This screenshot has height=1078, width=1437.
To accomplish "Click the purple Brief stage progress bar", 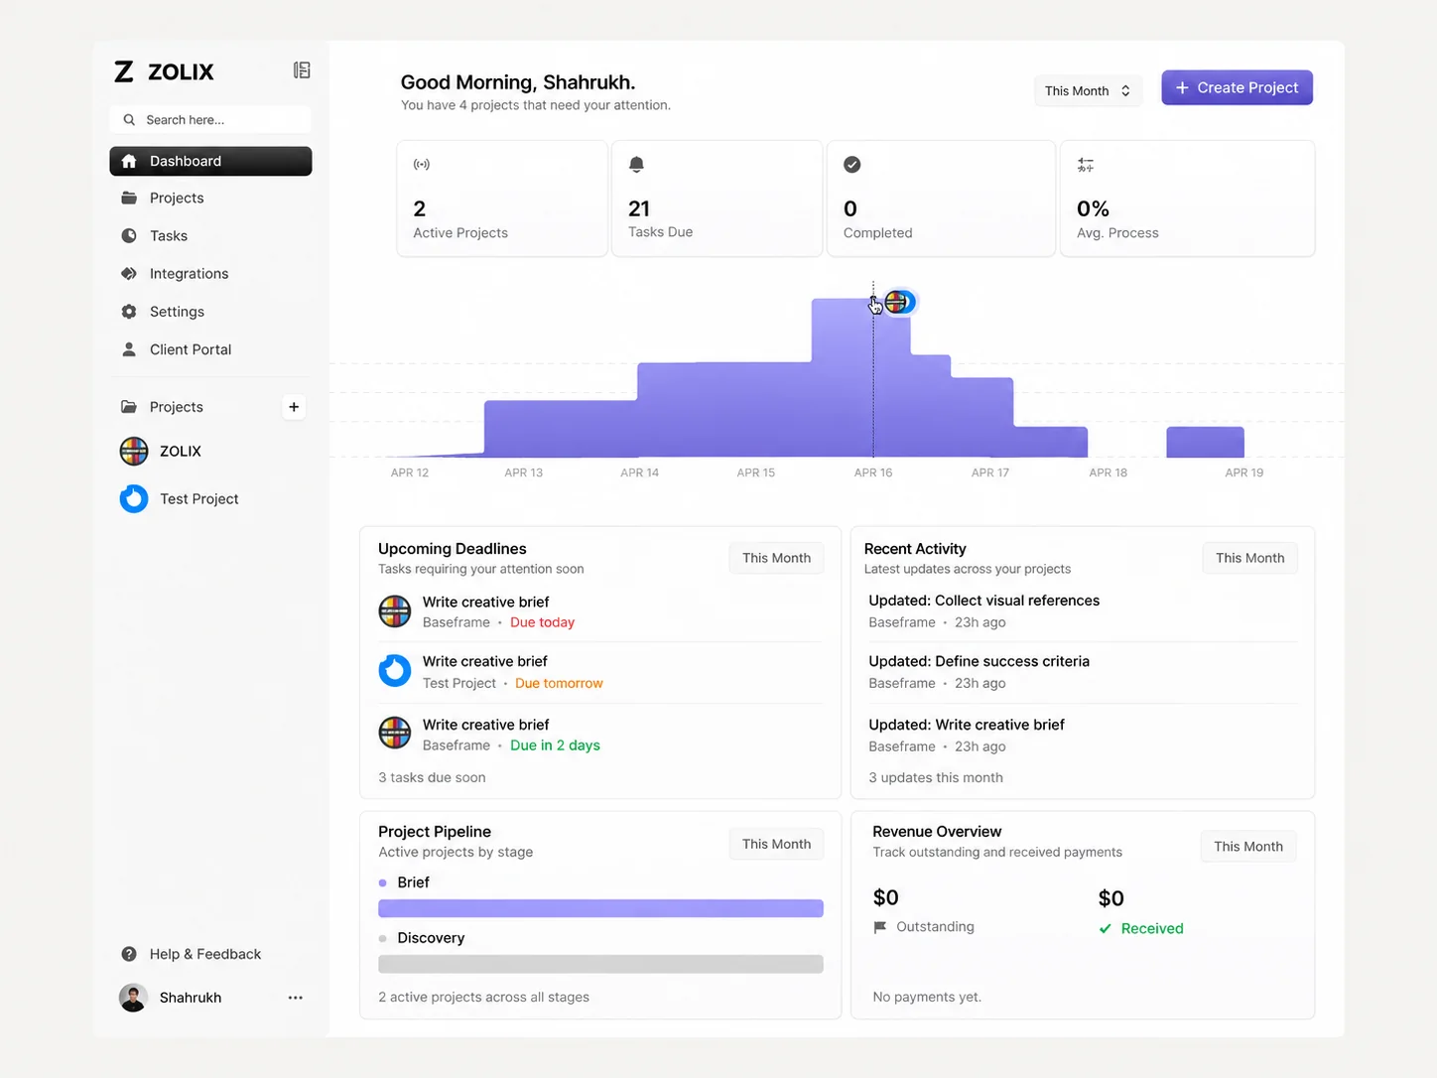I will pos(600,908).
